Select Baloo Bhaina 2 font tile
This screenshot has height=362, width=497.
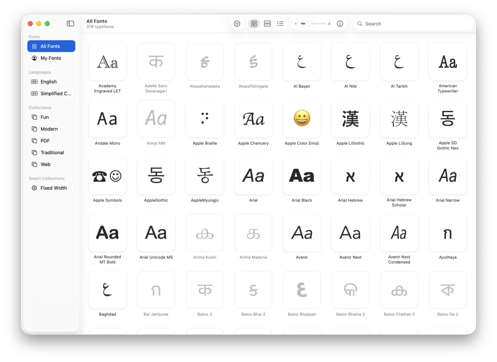click(350, 290)
